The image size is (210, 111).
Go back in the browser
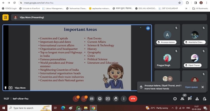[3, 3]
